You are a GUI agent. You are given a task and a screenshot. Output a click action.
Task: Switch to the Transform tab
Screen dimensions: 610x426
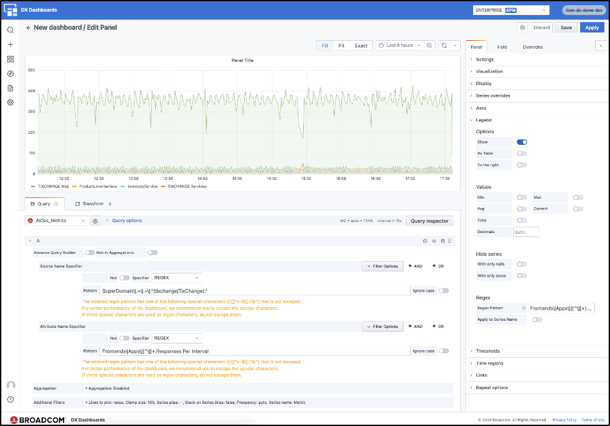click(x=92, y=204)
